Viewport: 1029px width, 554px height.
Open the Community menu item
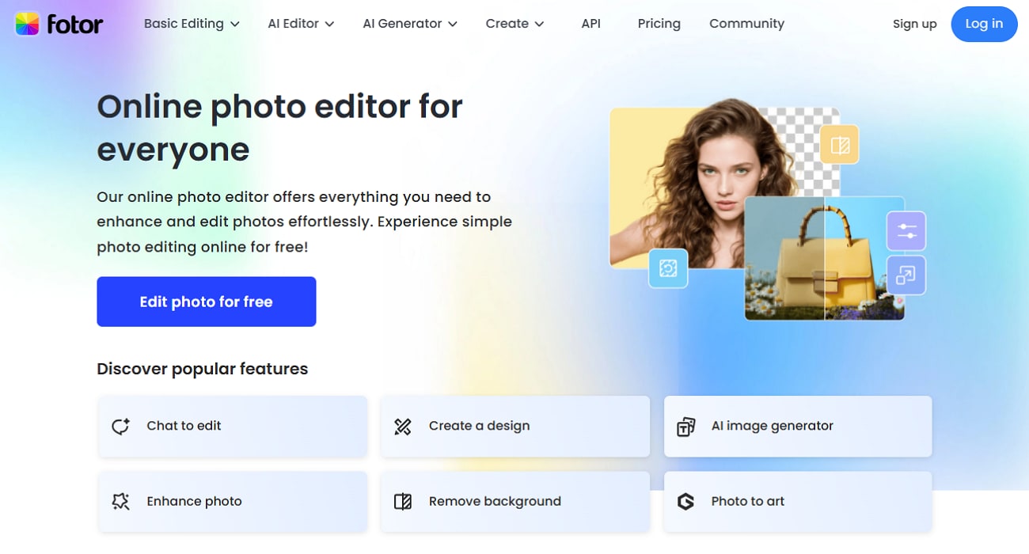[746, 24]
